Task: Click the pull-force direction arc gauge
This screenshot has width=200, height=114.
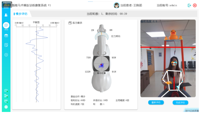Action: [x=102, y=36]
